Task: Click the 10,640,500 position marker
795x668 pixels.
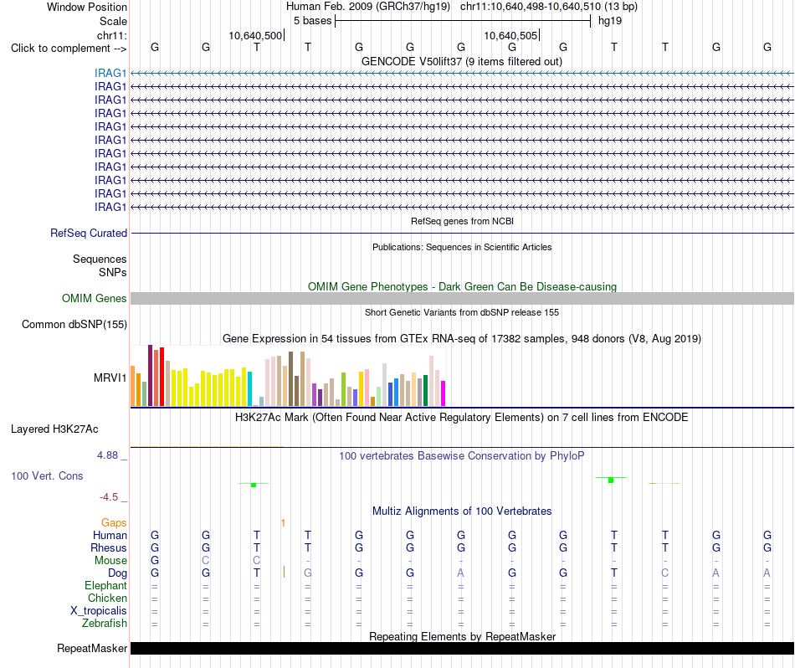Action: [x=255, y=35]
